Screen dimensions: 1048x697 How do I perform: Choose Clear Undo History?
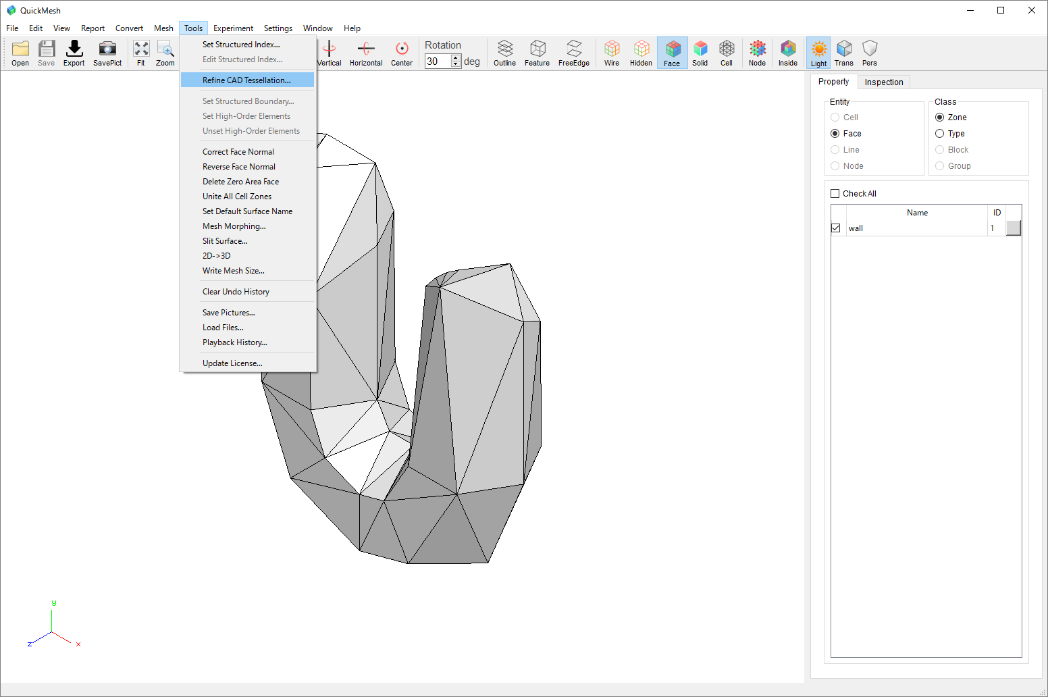click(x=247, y=292)
